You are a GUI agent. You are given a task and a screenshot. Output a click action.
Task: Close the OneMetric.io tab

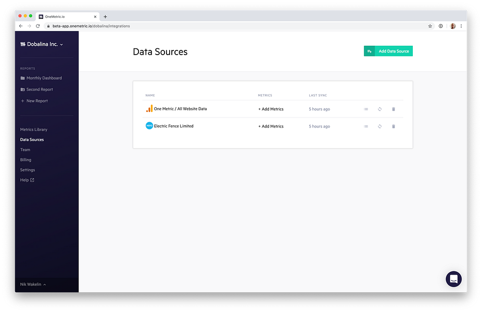click(x=95, y=17)
